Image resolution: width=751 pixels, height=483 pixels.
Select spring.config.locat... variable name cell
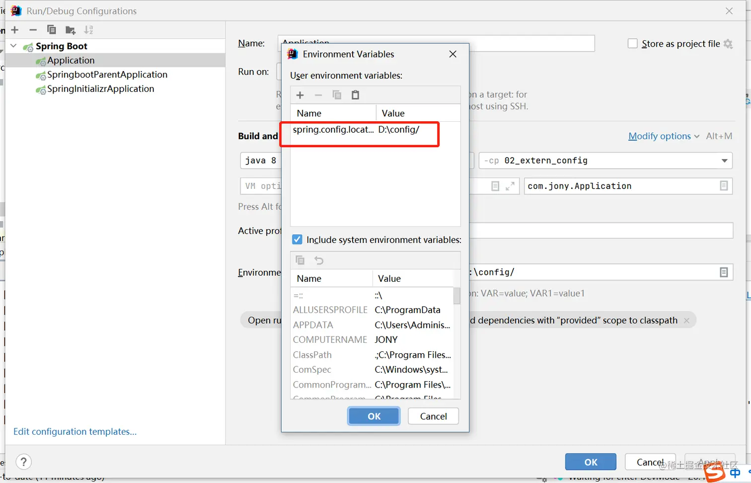[x=333, y=130]
